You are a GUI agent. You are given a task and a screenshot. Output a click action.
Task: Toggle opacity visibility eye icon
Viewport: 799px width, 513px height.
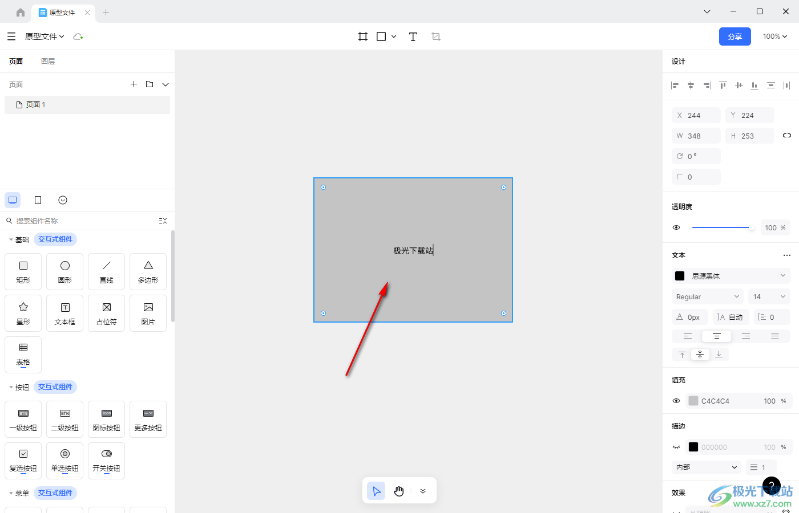click(676, 227)
